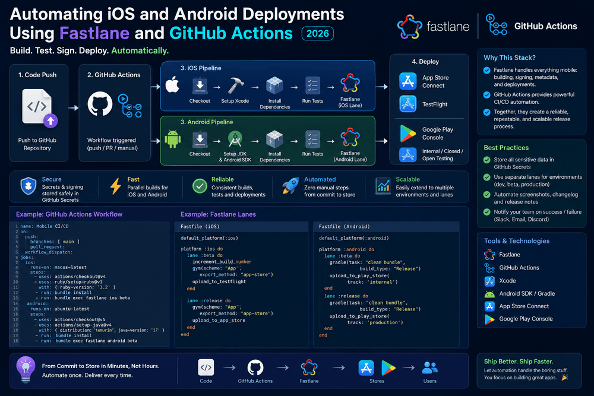Viewport: 594px width, 396px height.
Task: Click Install Dependencies box in iOS Pipeline
Action: (x=274, y=85)
